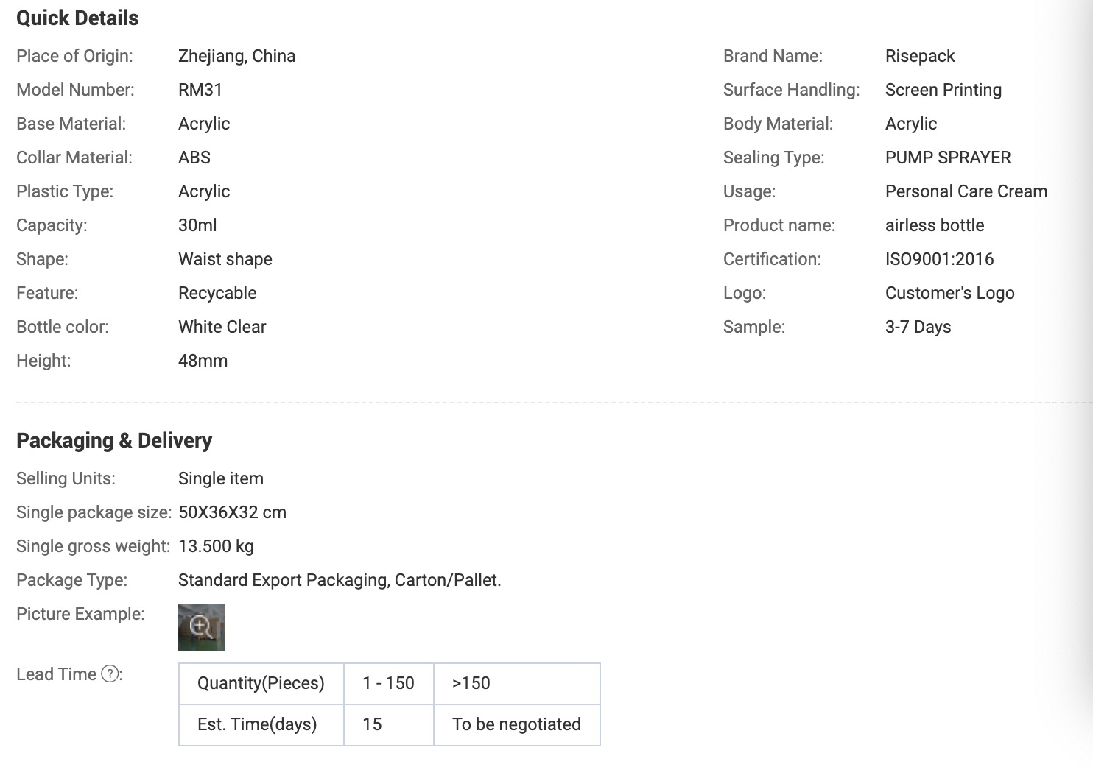The height and width of the screenshot is (767, 1093).
Task: Select the Waist shape value
Action: pyautogui.click(x=225, y=259)
